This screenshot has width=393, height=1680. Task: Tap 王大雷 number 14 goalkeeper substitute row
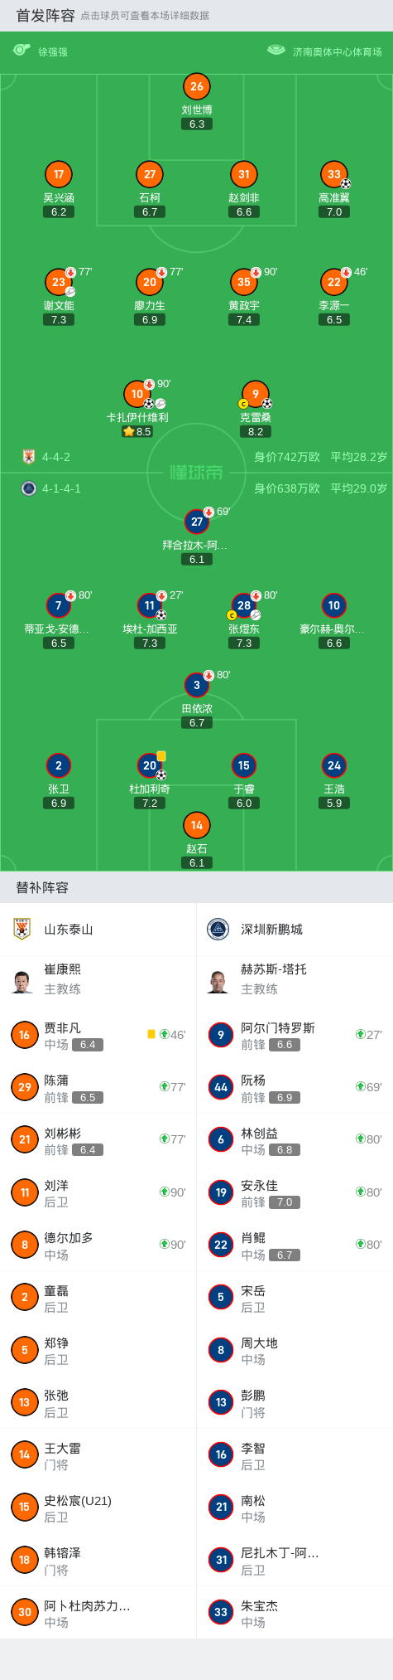coord(98,1455)
